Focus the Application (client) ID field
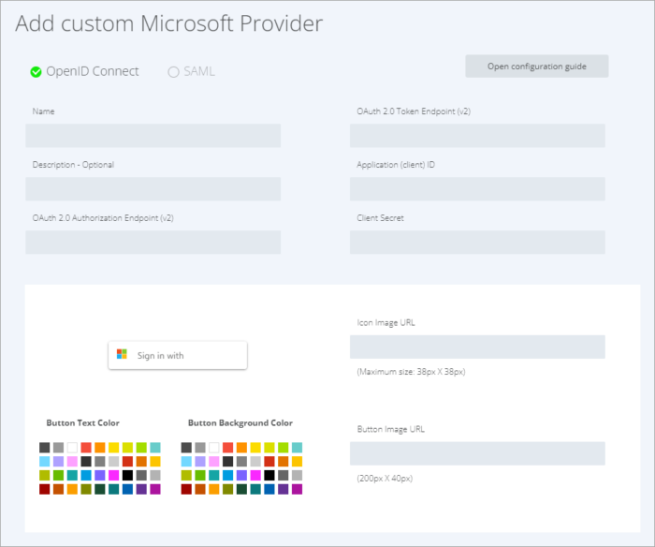 coord(477,189)
